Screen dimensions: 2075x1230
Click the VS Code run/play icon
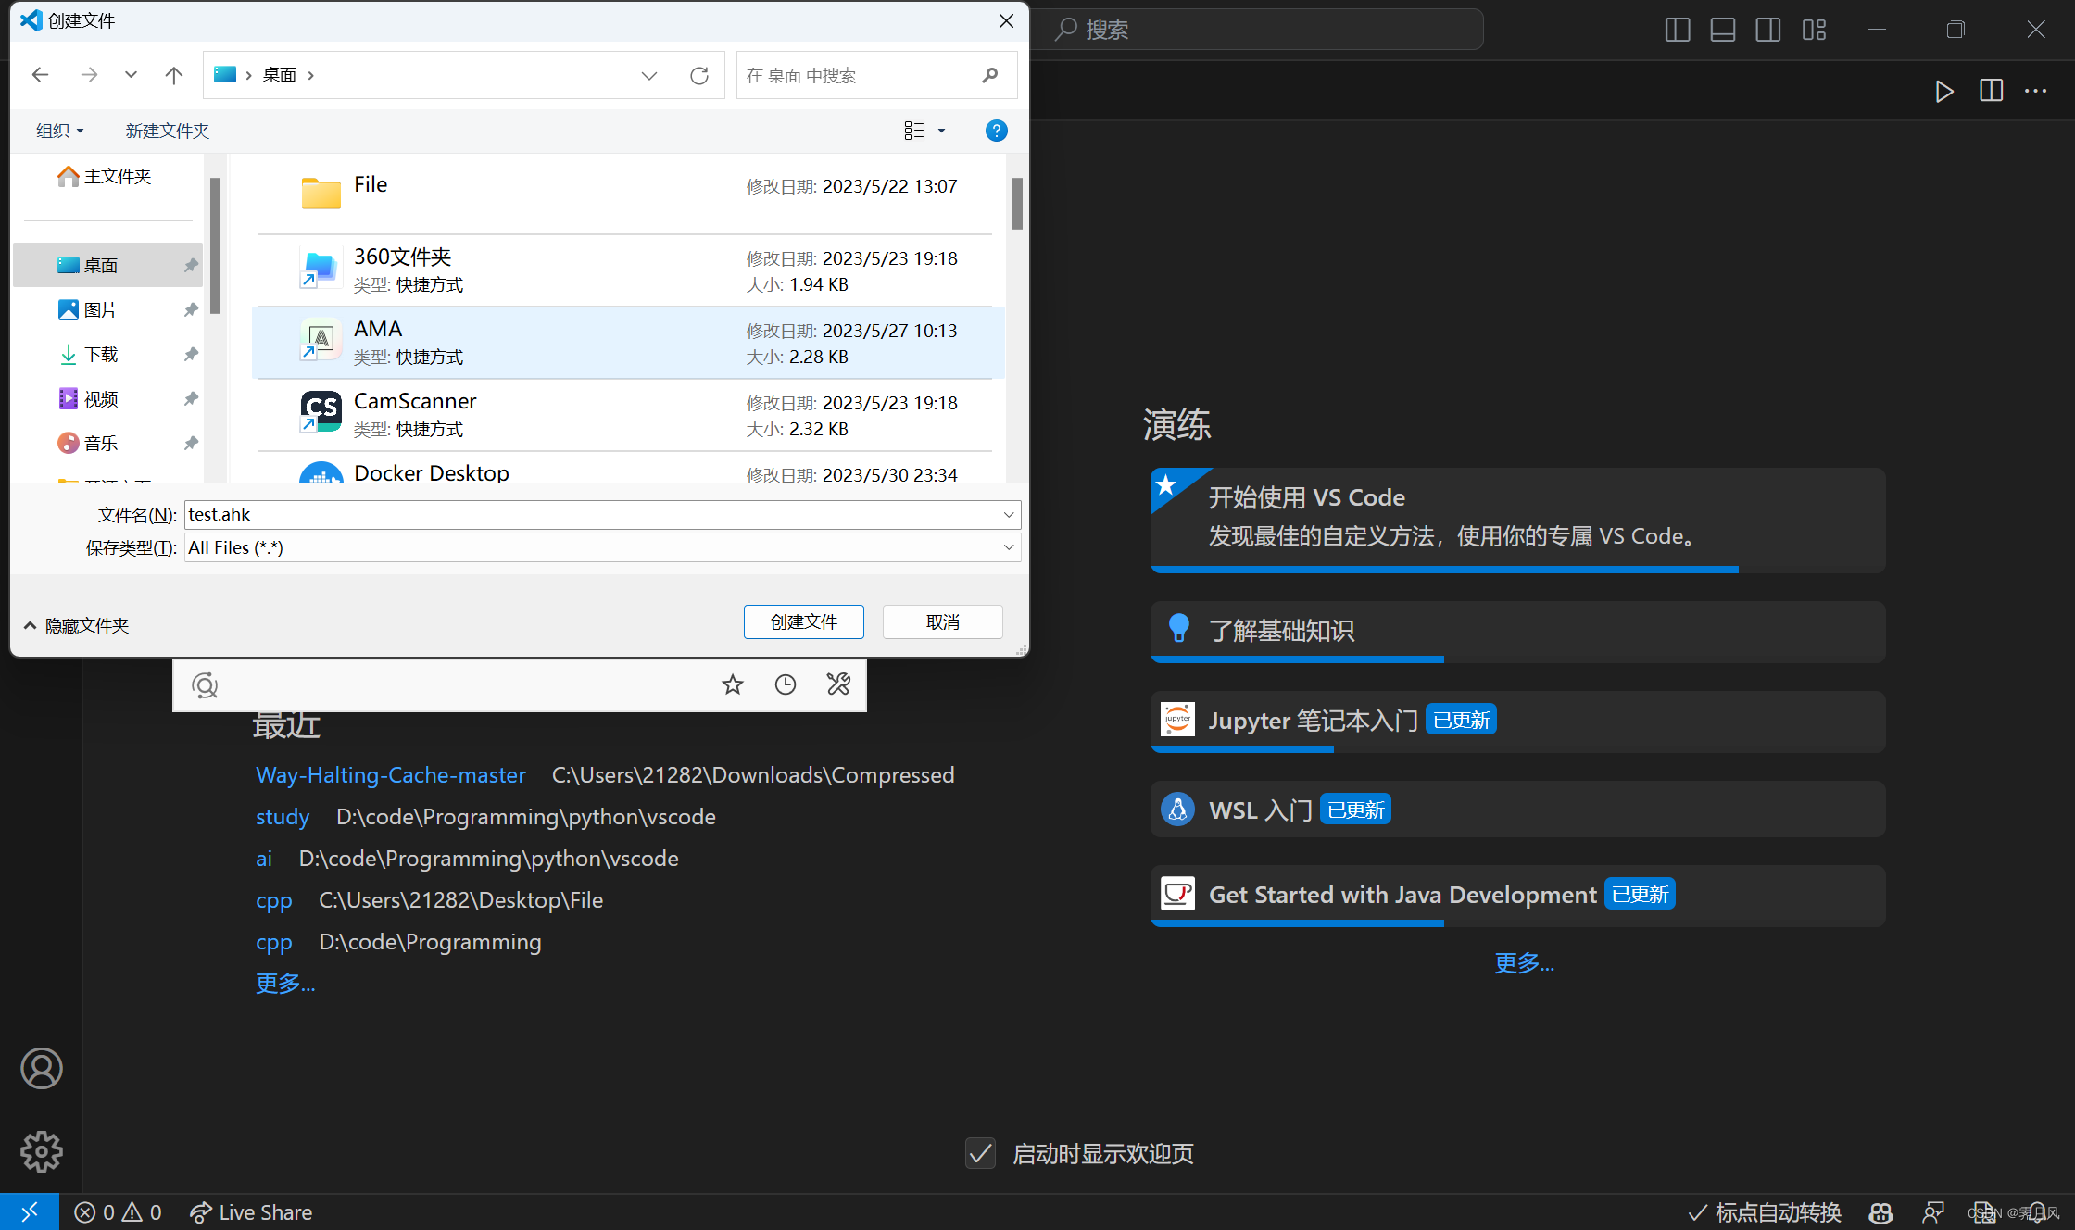tap(1943, 91)
